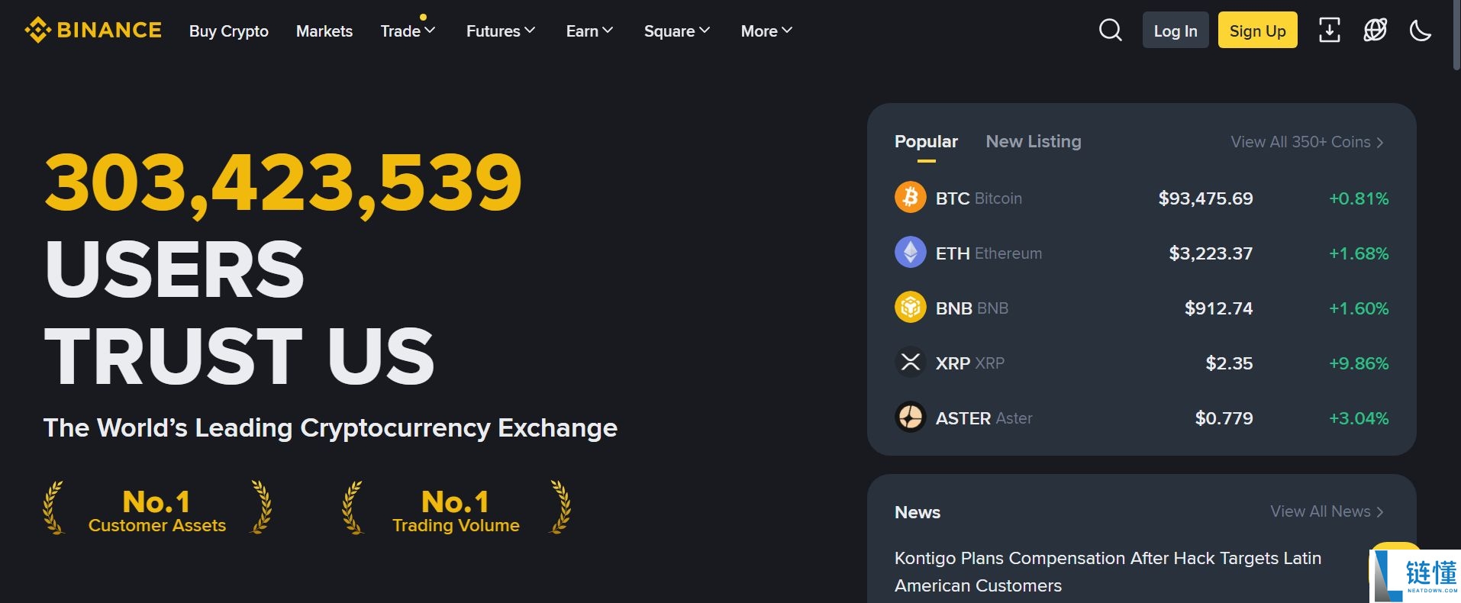Click the +1.68% ETH change
Viewport: 1461px width, 603px height.
pos(1359,253)
